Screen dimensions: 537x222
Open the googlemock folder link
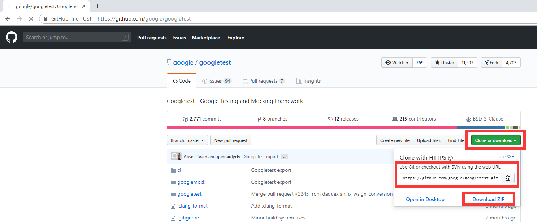tap(191, 182)
